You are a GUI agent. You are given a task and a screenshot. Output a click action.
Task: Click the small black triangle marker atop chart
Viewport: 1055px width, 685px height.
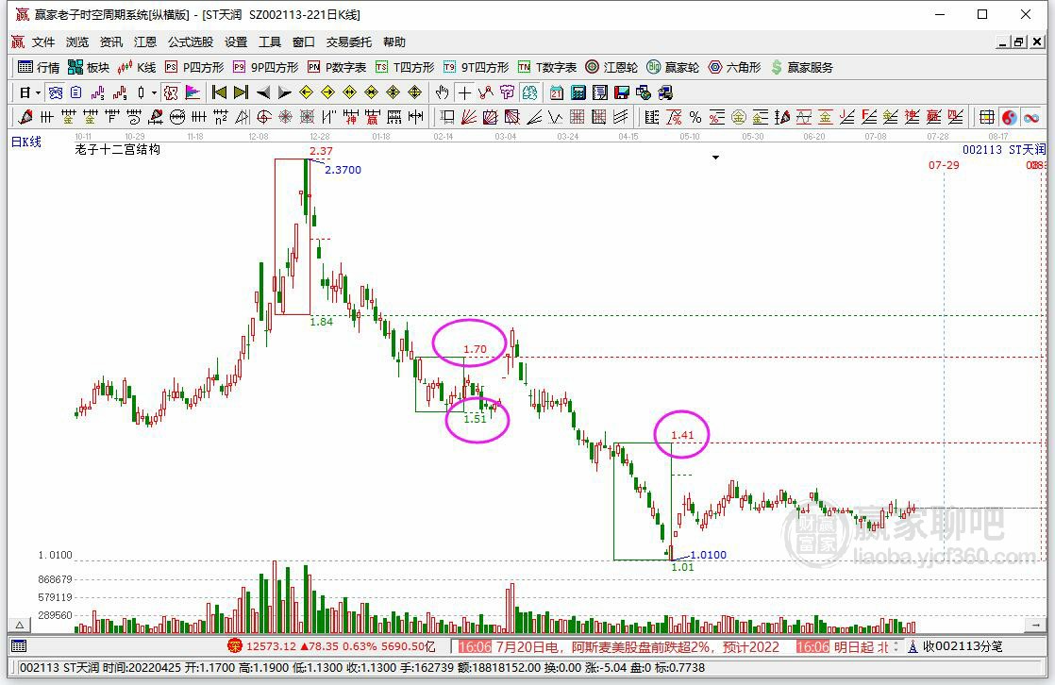[715, 158]
